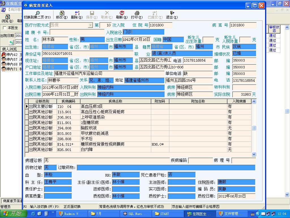Click the 入院病情 column header
This screenshot has height=218, width=290.
[x=239, y=101]
